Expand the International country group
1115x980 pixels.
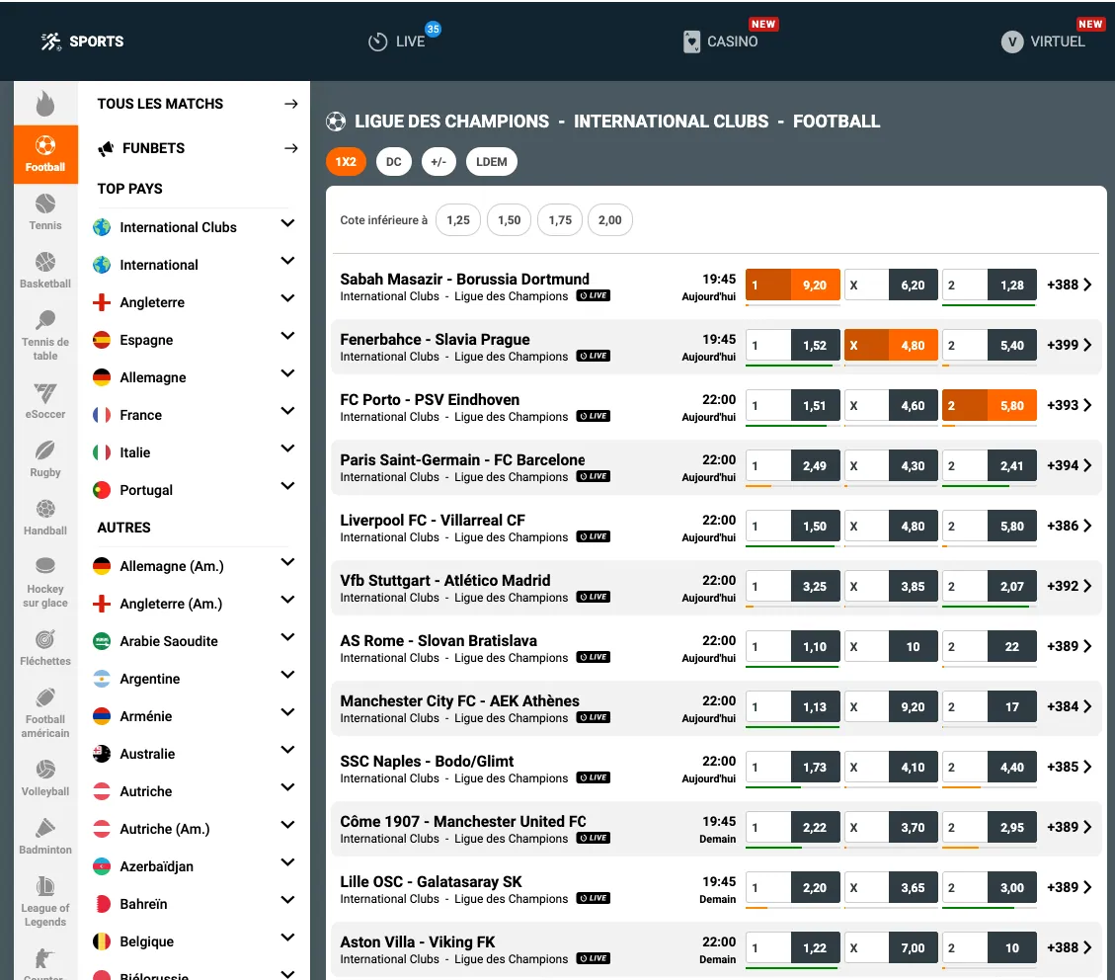[287, 261]
